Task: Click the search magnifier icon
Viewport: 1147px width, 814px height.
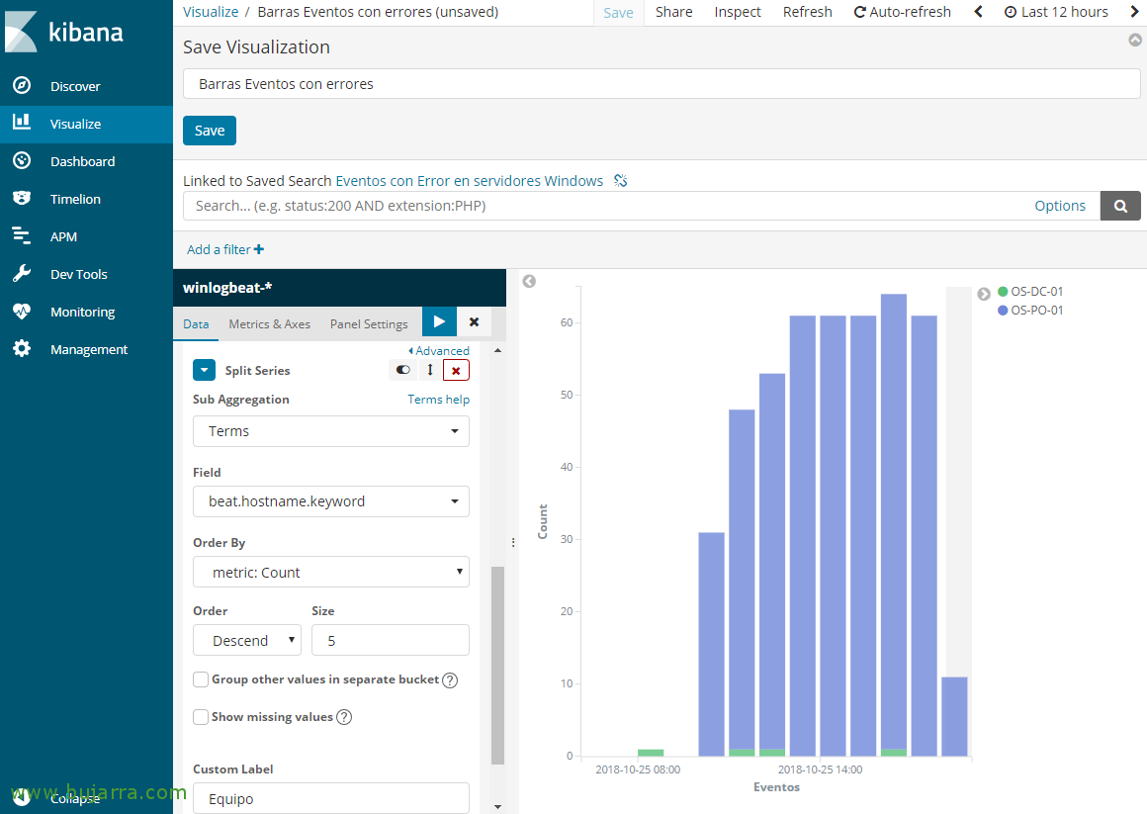Action: click(1120, 206)
